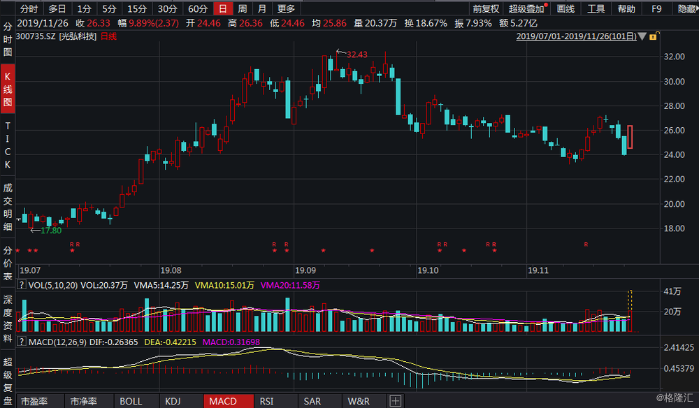Click the R marker in November
Viewport: 699px width, 408px height.
coord(586,245)
